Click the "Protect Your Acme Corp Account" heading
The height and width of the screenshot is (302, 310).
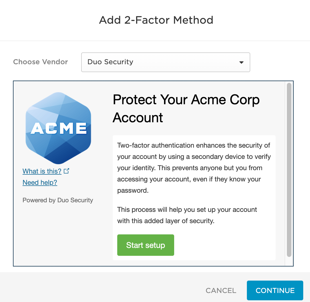point(186,108)
